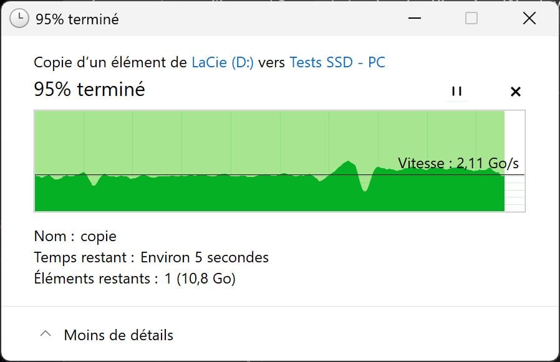Minimize the copy progress window
The width and height of the screenshot is (560, 362).
click(414, 19)
